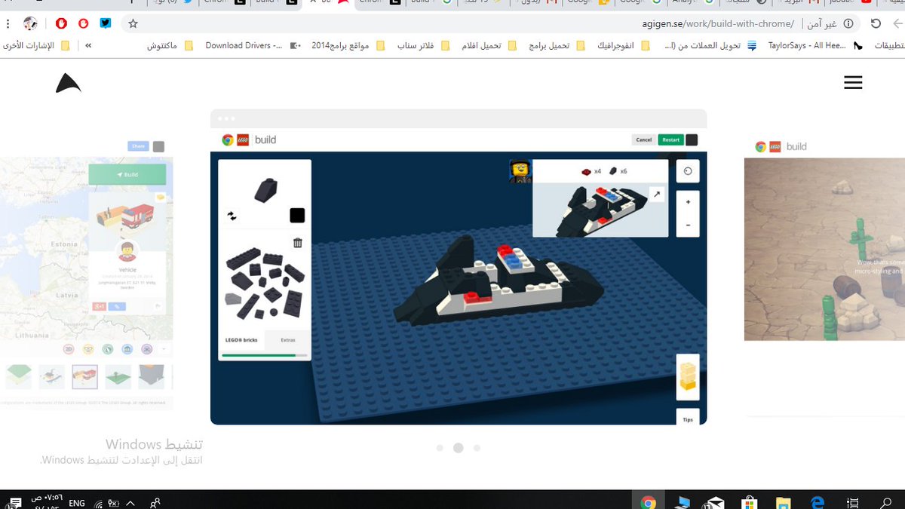This screenshot has width=905, height=509.
Task: Click the rotate-brick arrows icon in the brick panel
Action: pyautogui.click(x=232, y=216)
